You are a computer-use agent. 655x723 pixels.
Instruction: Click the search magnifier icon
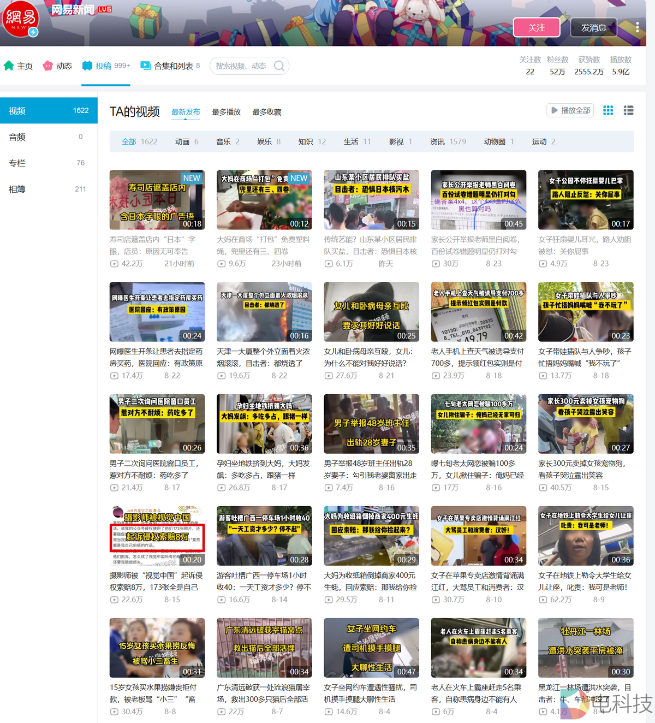[x=279, y=66]
